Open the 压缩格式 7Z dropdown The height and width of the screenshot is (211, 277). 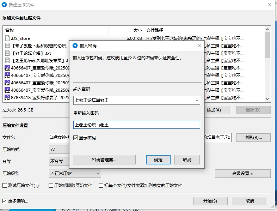pos(59,150)
